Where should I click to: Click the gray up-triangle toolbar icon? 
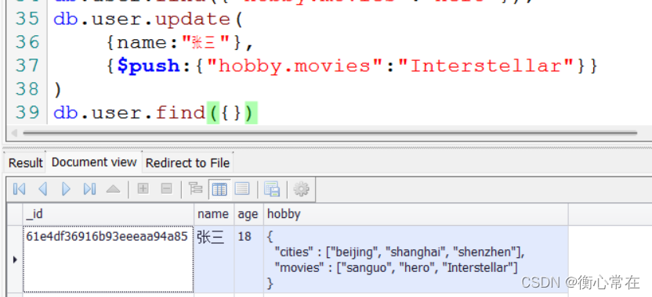(113, 190)
